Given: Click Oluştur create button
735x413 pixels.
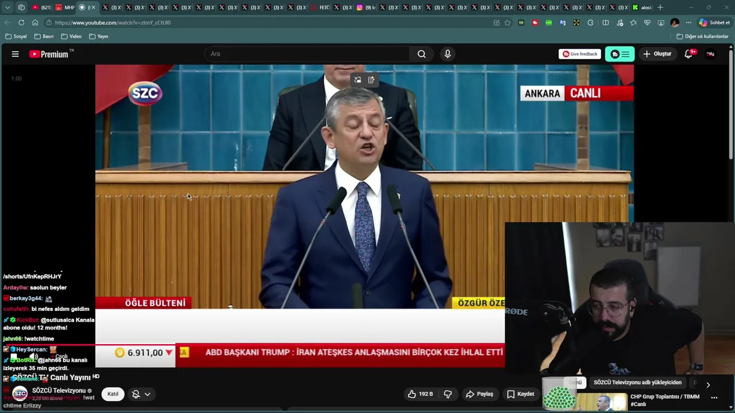Looking at the screenshot, I should 657,54.
